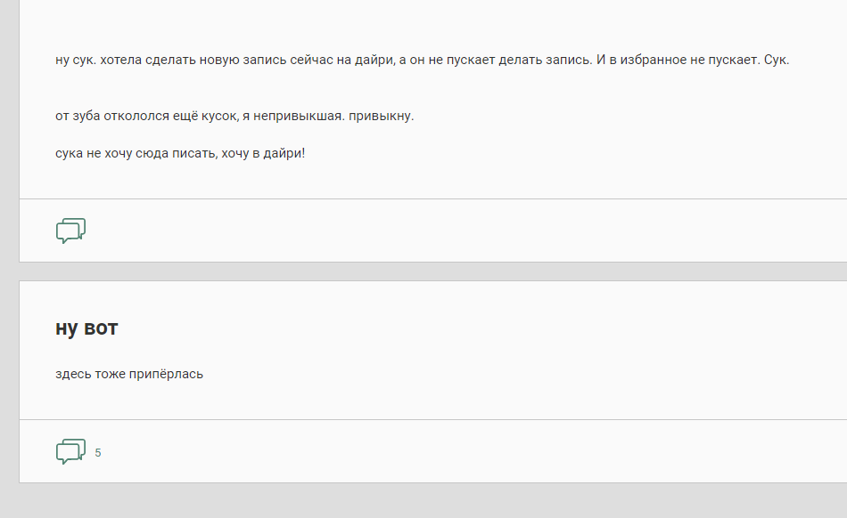This screenshot has height=518, width=847.
Task: Click the word 'припёрлась' in the second post
Action: [x=166, y=374]
